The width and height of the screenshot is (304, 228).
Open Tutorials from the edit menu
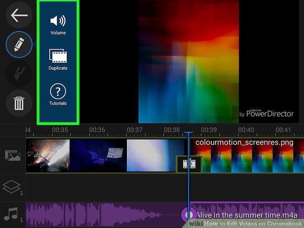click(58, 95)
